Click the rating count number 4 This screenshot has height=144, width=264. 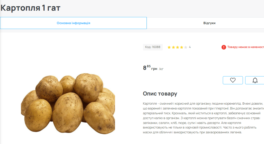[x=190, y=47]
